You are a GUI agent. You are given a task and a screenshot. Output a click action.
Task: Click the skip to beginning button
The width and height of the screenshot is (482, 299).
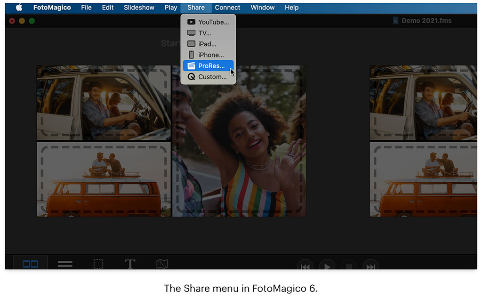point(305,266)
